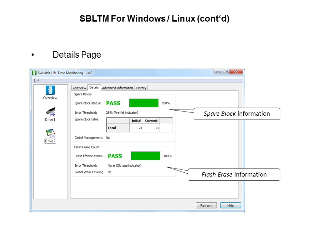Screen dimensions: 309x232
Task: Switch to the Overview tab
Action: tap(80, 88)
